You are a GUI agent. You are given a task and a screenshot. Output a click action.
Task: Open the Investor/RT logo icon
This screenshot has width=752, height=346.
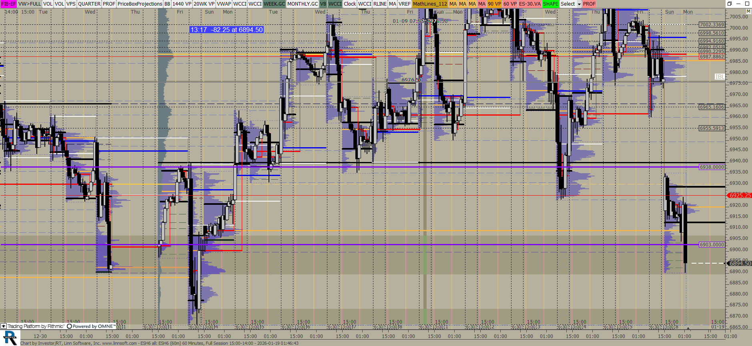(x=10, y=338)
